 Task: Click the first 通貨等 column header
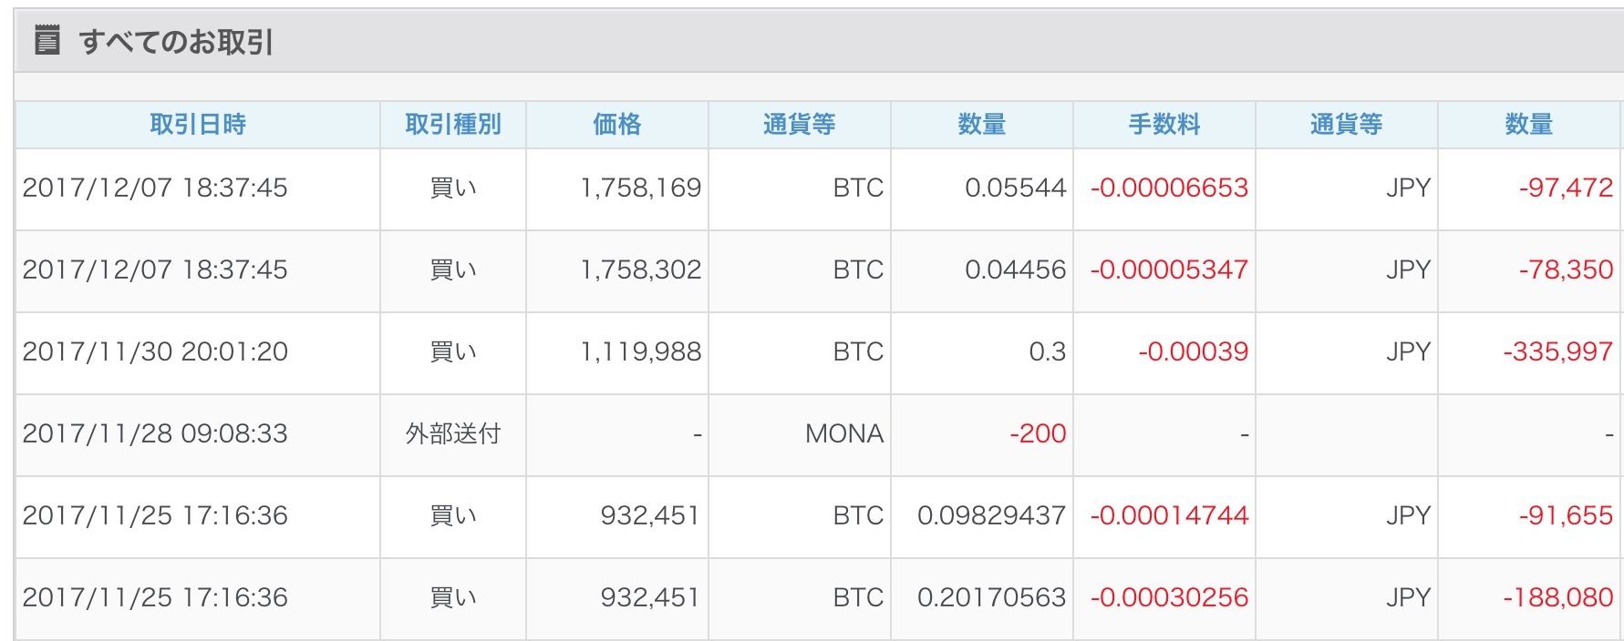(x=800, y=125)
